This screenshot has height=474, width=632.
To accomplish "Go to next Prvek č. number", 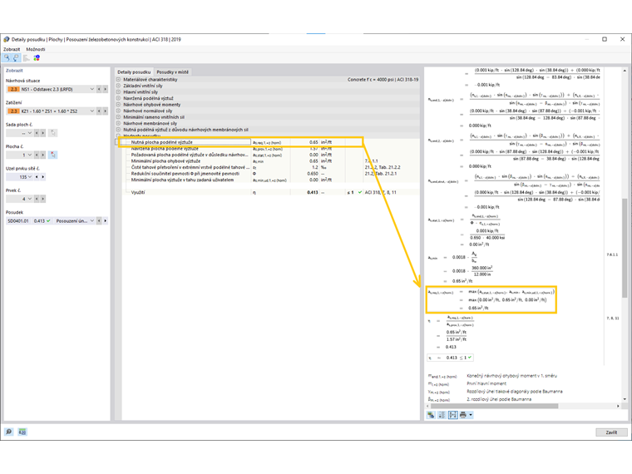I will (42, 199).
